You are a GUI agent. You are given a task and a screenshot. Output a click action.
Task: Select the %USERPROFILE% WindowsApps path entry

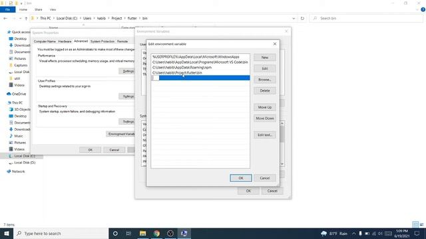tap(200, 57)
